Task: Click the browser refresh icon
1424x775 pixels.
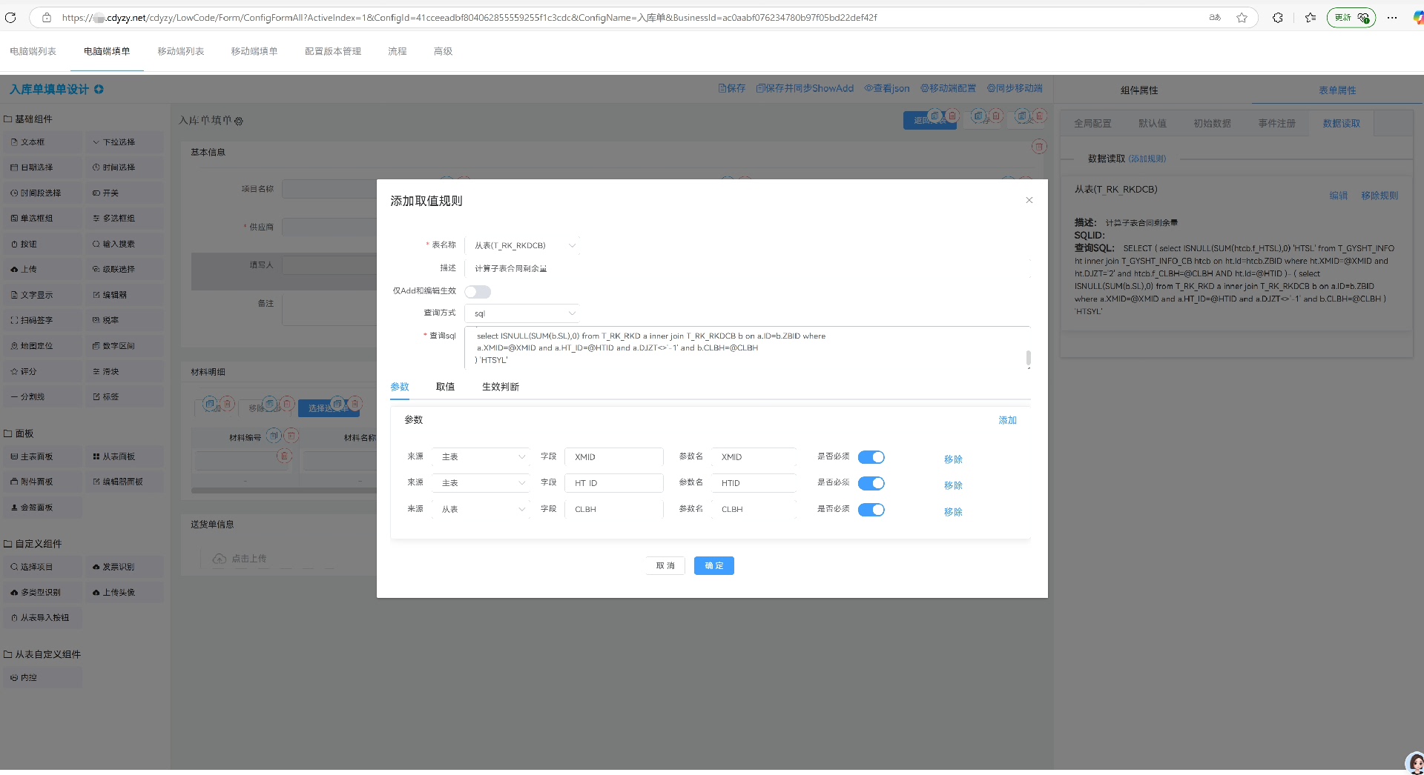Action: click(x=10, y=17)
